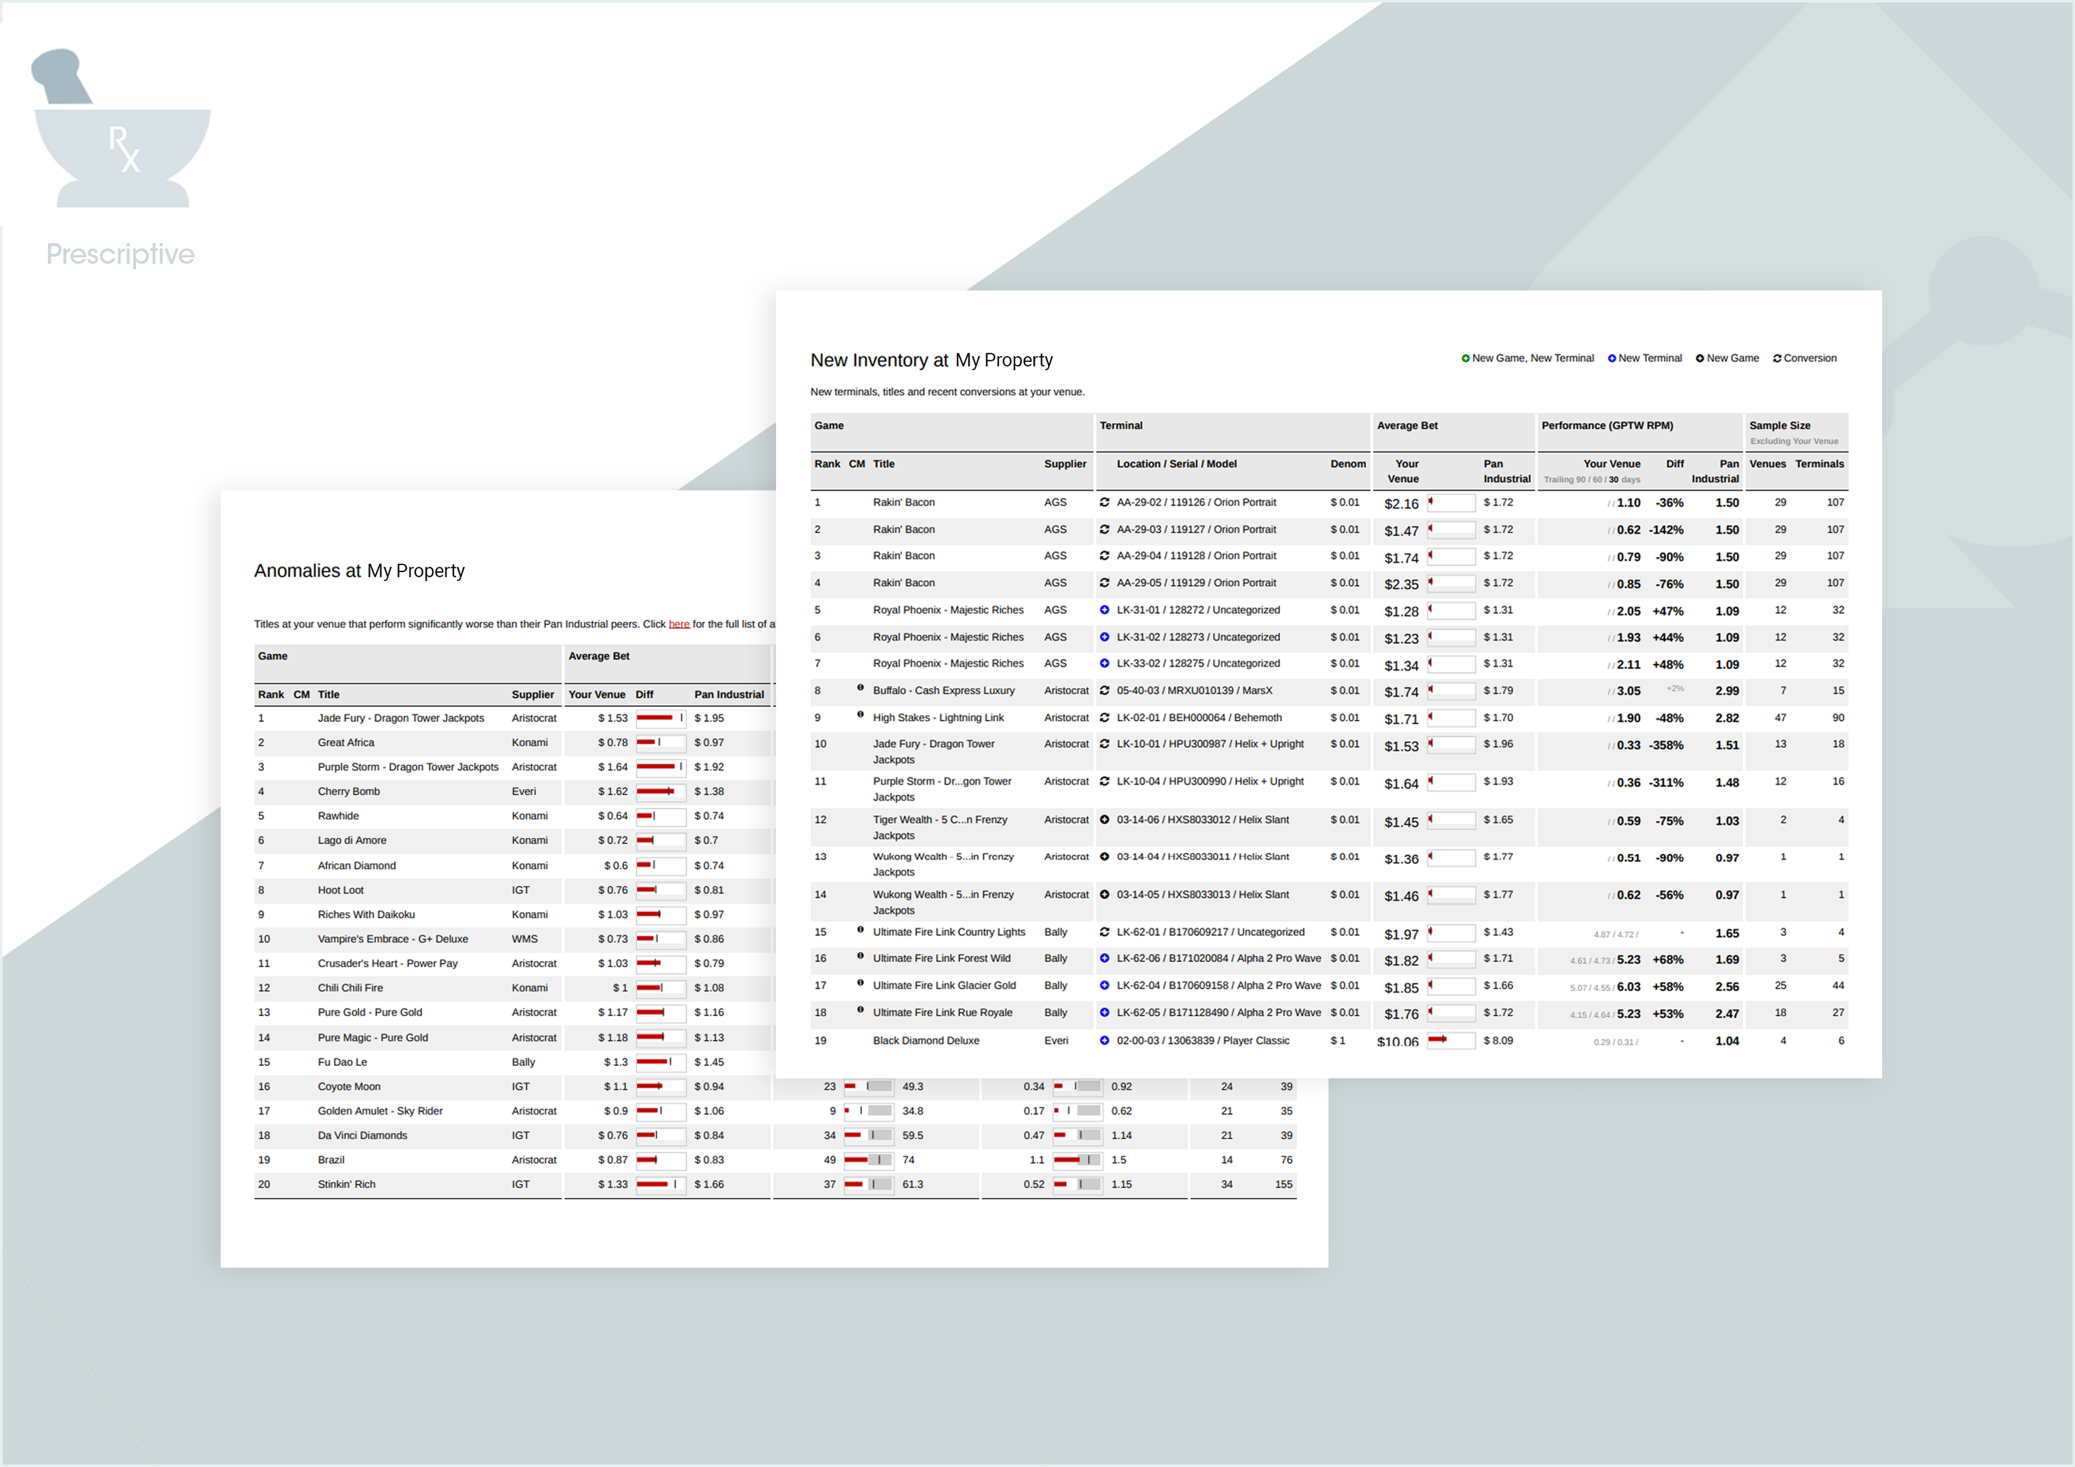Click 'New Inventory at My Property' heading
Viewport: 2075px width, 1467px height.
931,361
